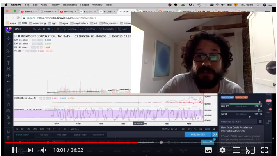Open EMA (12, close) indicator dropdown
This screenshot has width=277, height=156.
(x=30, y=40)
